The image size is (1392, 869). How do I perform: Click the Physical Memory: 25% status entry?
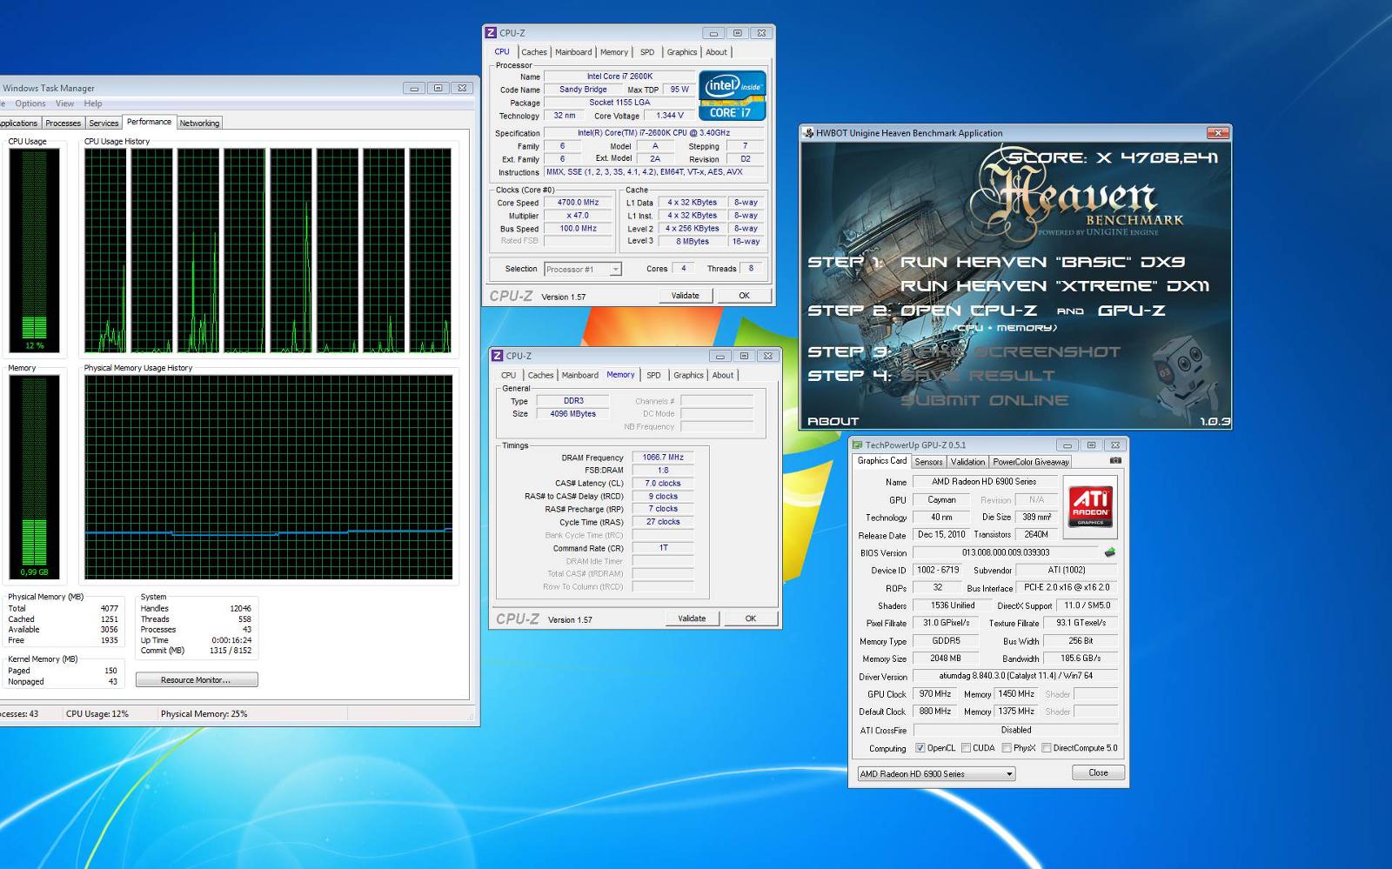tap(204, 714)
